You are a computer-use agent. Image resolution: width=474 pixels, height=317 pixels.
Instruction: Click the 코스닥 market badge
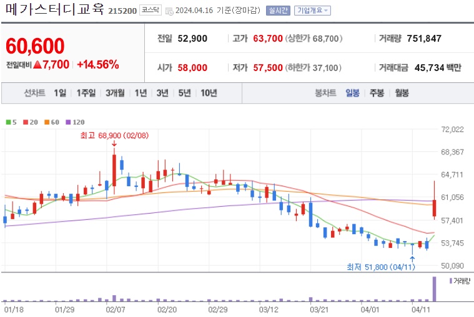click(x=151, y=10)
